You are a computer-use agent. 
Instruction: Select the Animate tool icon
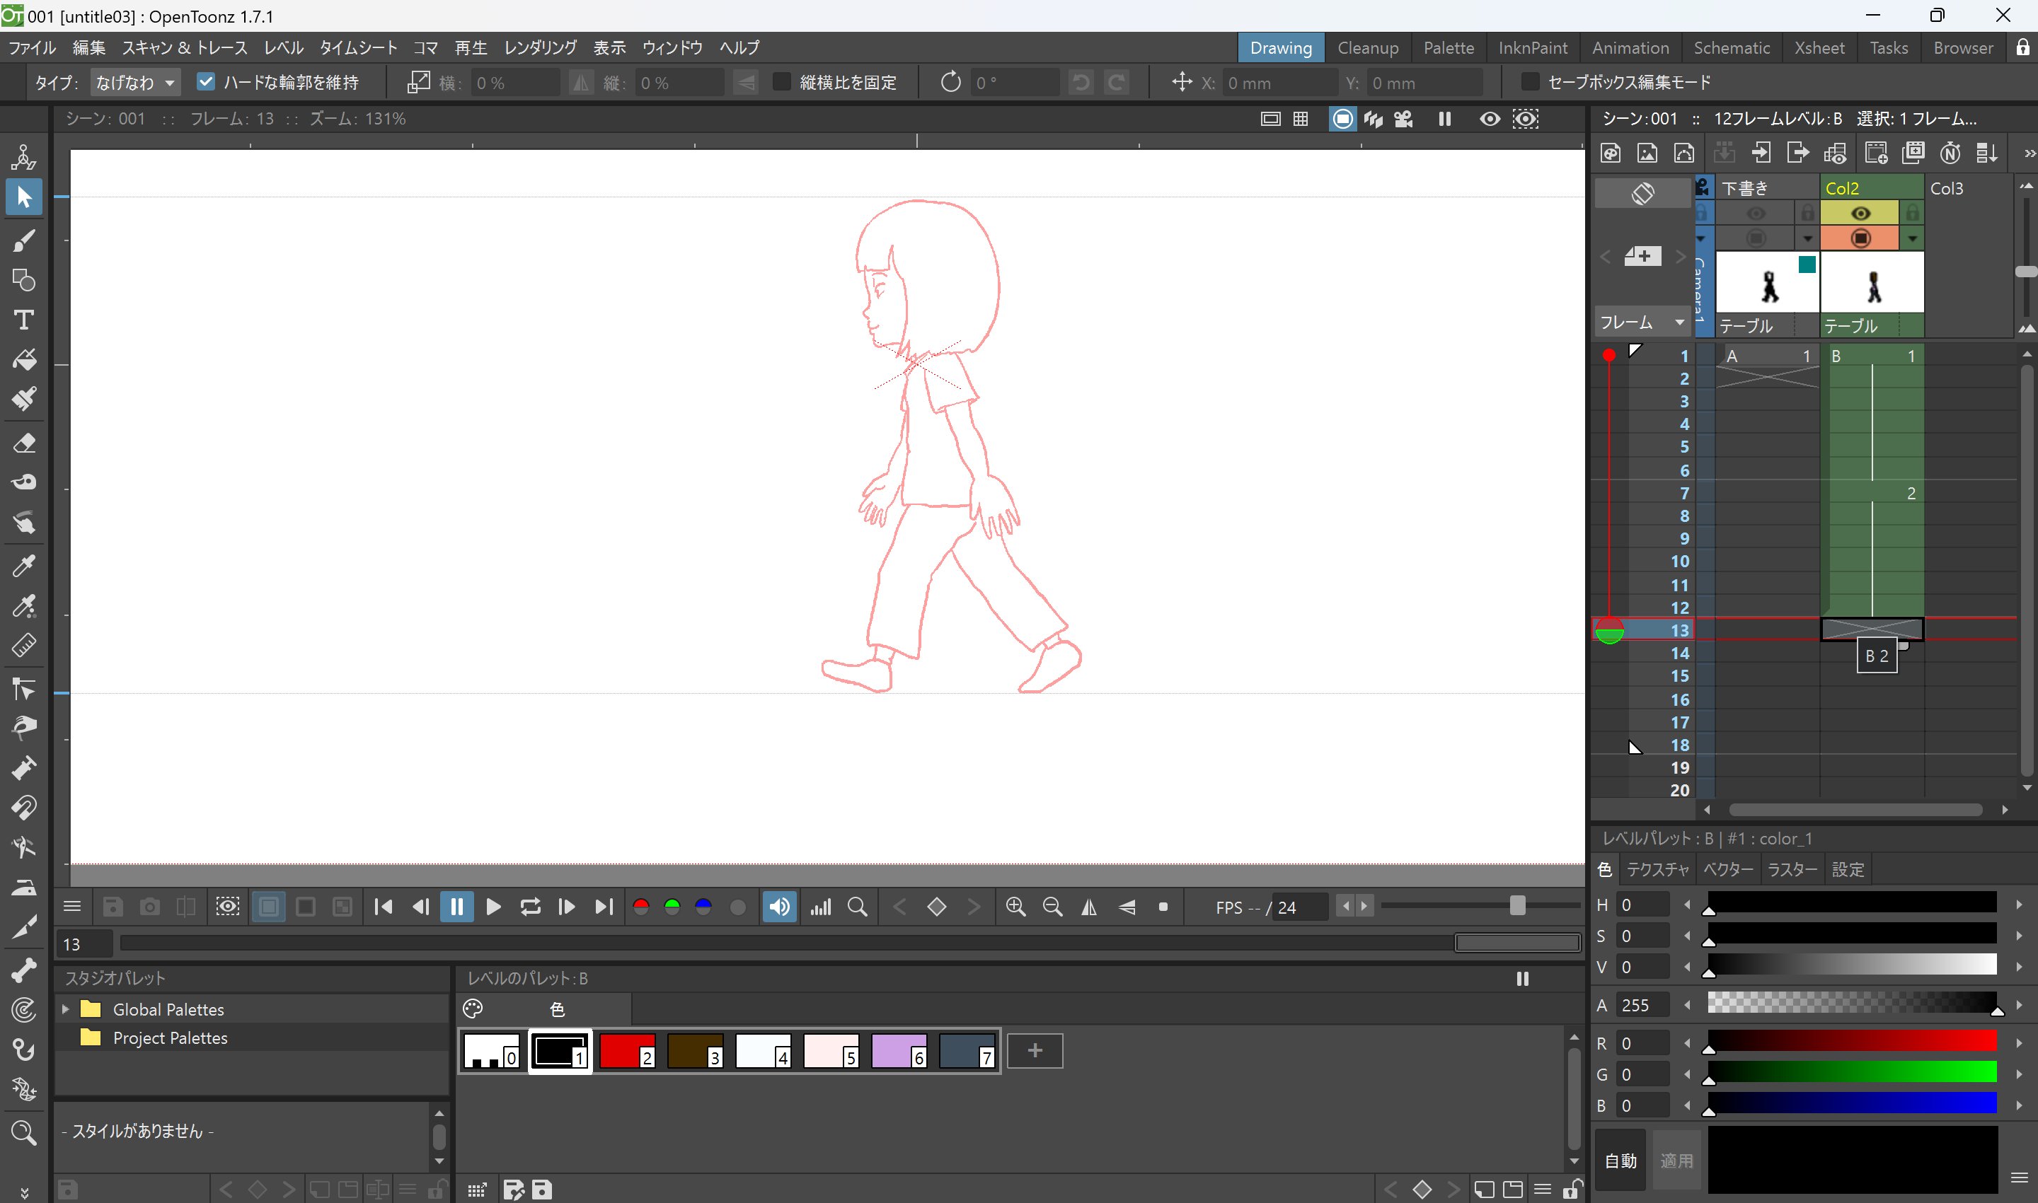click(x=23, y=156)
